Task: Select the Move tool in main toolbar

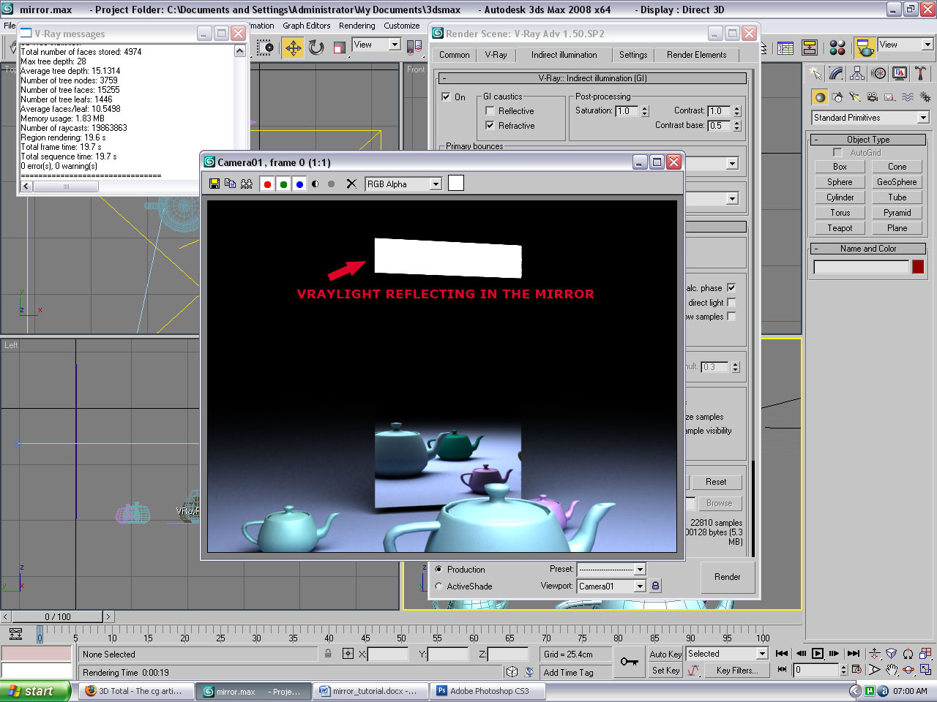Action: (x=293, y=48)
